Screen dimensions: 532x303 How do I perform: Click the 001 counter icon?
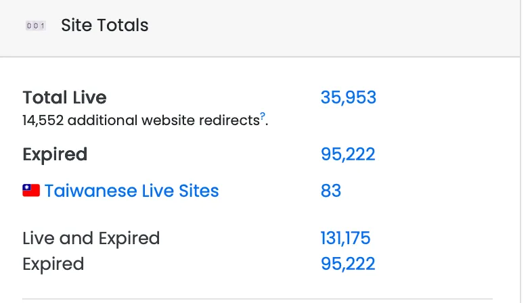click(x=36, y=26)
